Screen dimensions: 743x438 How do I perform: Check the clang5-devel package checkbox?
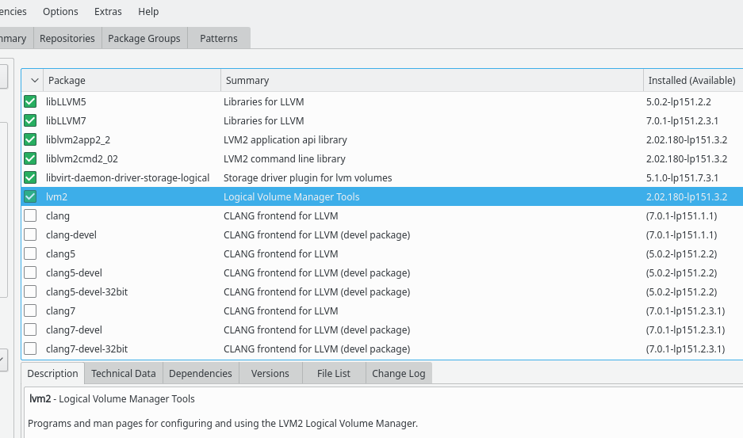coord(30,272)
